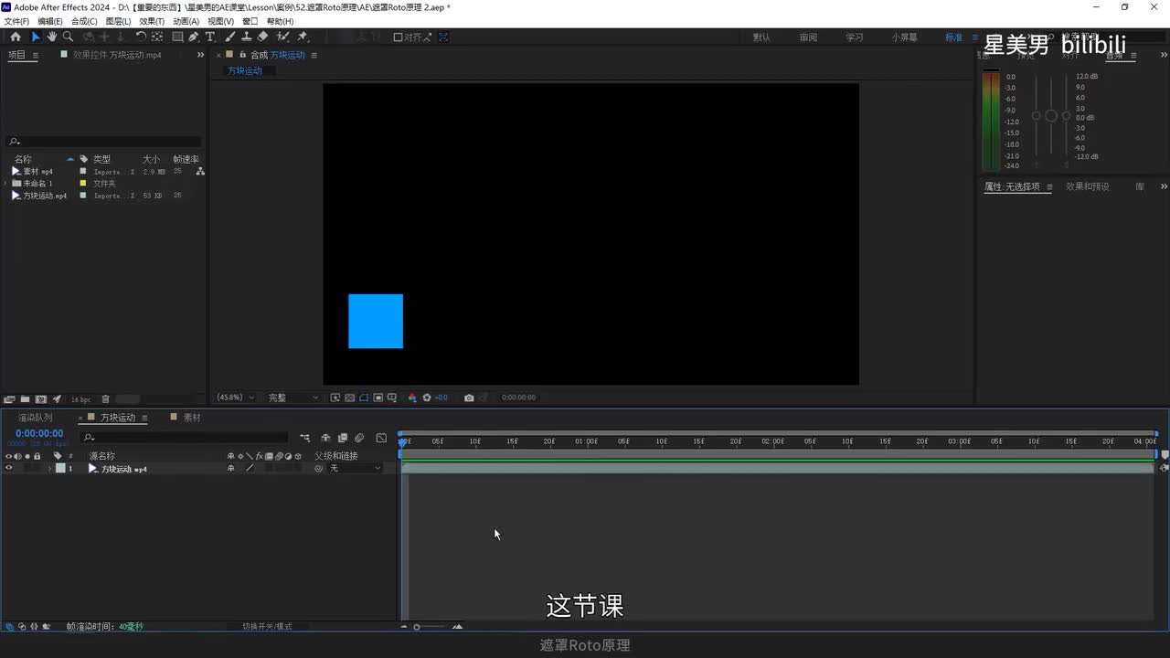Screen dimensions: 1170x658
Task: Show hidden tabs in the Project panel group
Action: pyautogui.click(x=201, y=55)
